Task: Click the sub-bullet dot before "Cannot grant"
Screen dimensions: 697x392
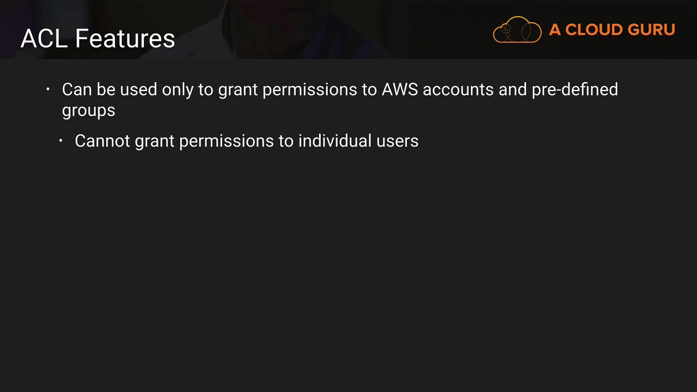Action: coord(61,140)
